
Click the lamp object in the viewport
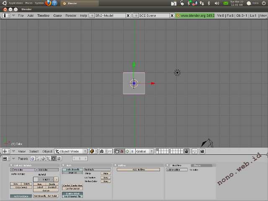(x=177, y=72)
